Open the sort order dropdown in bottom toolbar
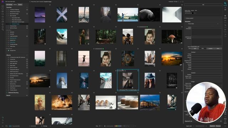 click(45, 126)
